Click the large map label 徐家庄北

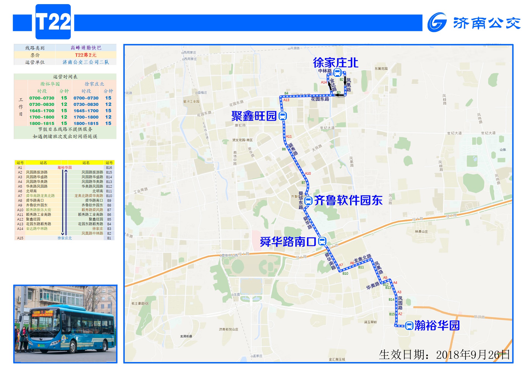(335, 63)
